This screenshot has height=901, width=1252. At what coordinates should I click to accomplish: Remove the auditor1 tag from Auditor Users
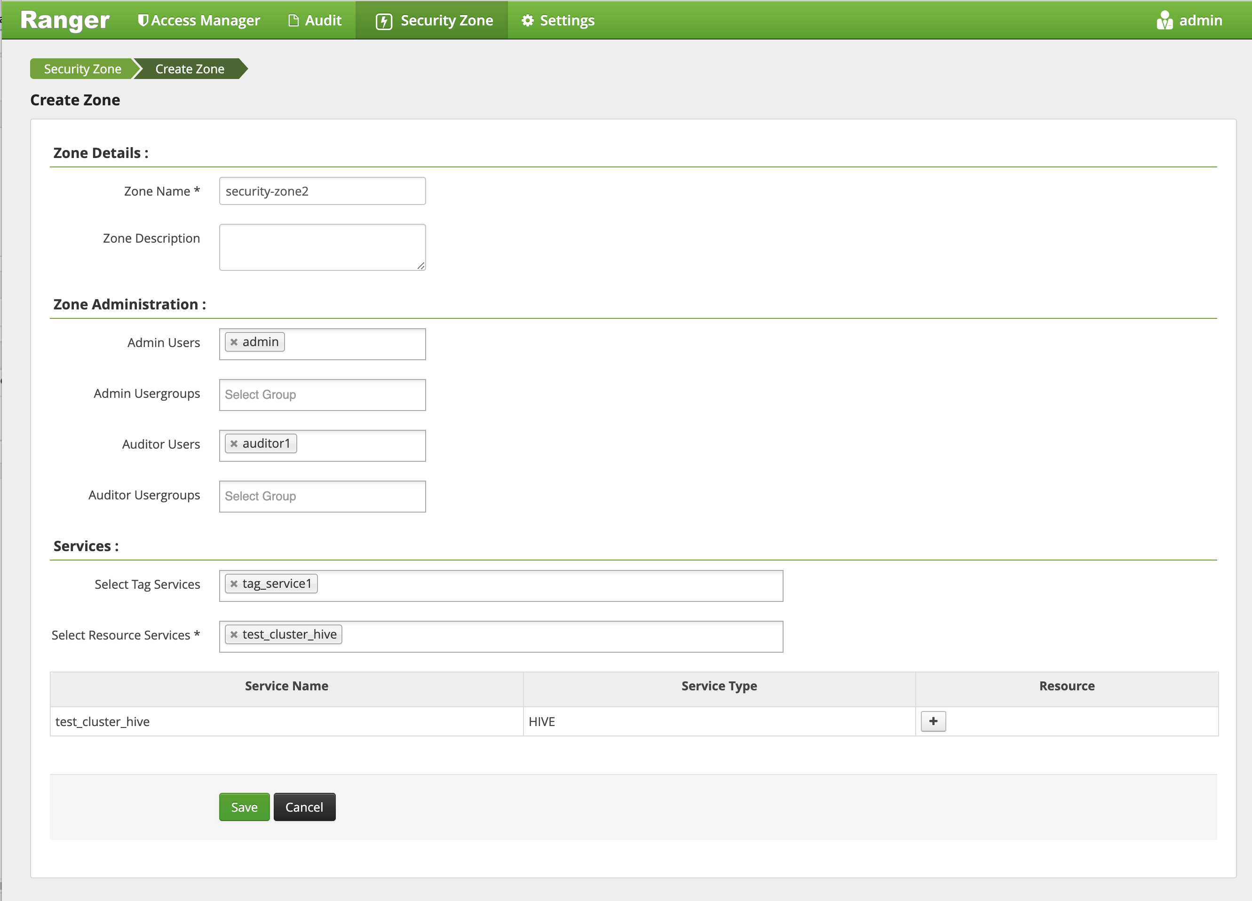coord(234,444)
